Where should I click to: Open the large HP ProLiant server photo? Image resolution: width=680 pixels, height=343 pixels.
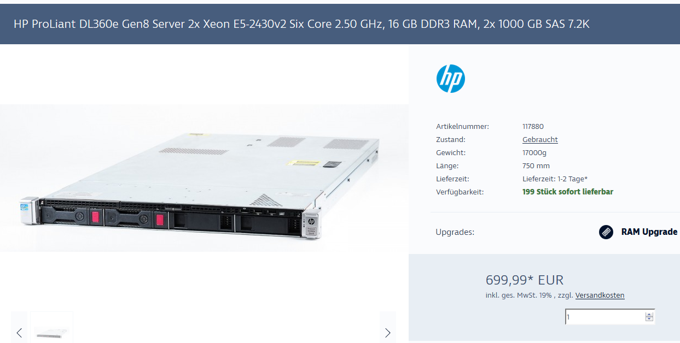(204, 178)
